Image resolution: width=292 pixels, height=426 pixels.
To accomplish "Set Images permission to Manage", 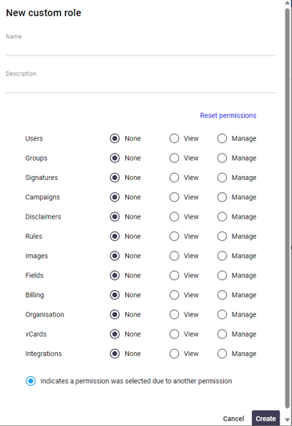I will tap(222, 256).
